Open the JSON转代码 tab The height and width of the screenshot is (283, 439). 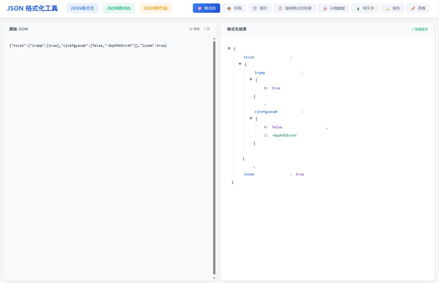point(155,8)
